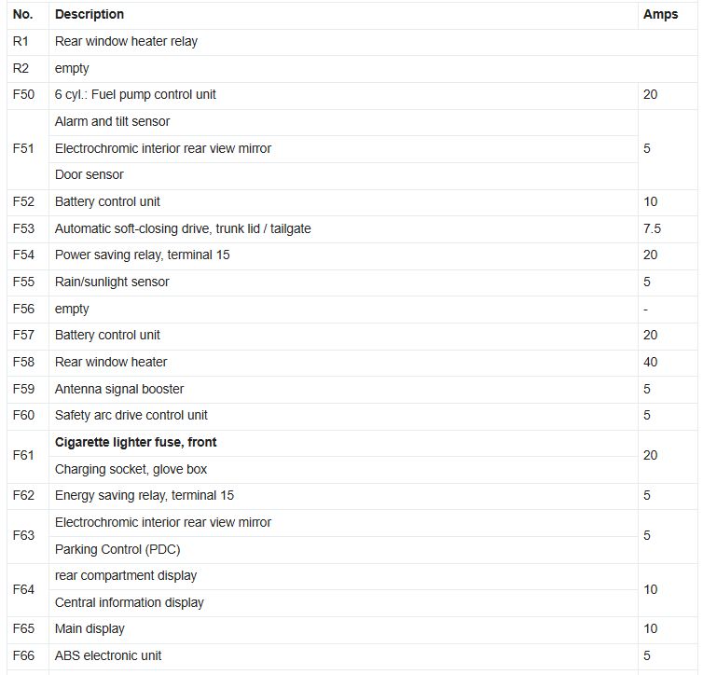703x675 pixels.
Task: Click the Central information display text
Action: pyautogui.click(x=129, y=603)
